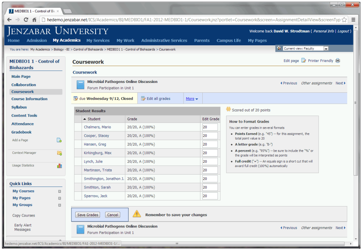Viewport: 361px width, 250px height.
Task: Click the Usage Statistics chart icon
Action: click(59, 166)
